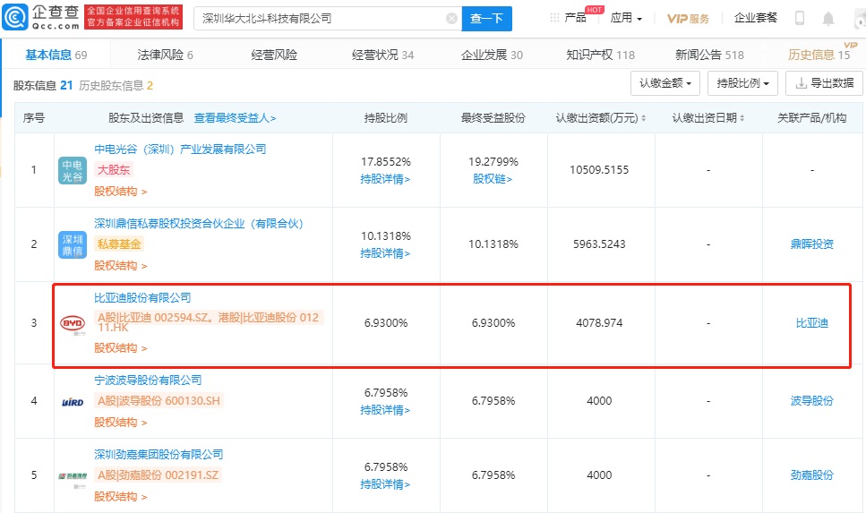Select the 5963.5243 capital amount cell
This screenshot has width=866, height=513.
pyautogui.click(x=599, y=244)
